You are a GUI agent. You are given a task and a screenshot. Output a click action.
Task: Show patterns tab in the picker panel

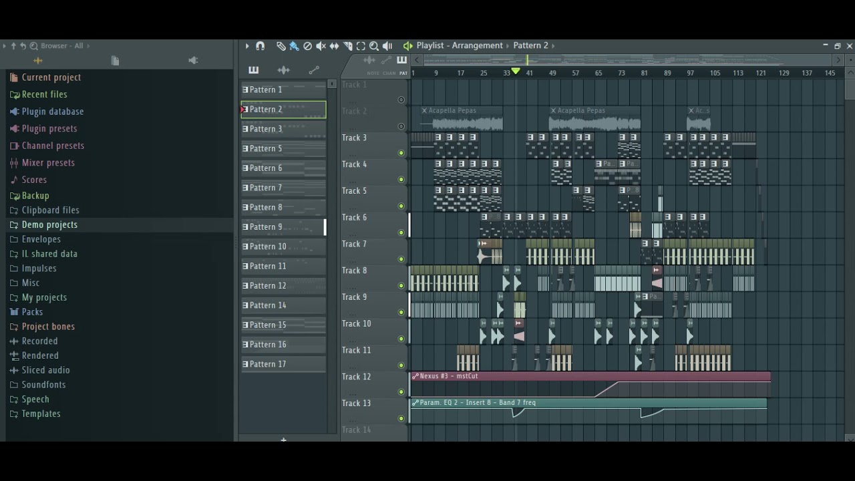coord(253,70)
